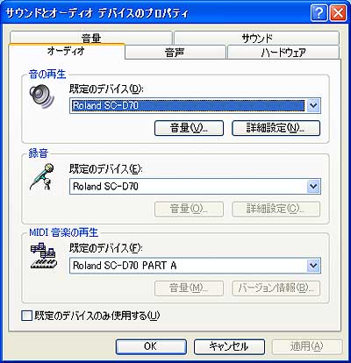This screenshot has width=351, height=363.
Task: Expand the recording default device dropdown arrow
Action: coord(313,186)
